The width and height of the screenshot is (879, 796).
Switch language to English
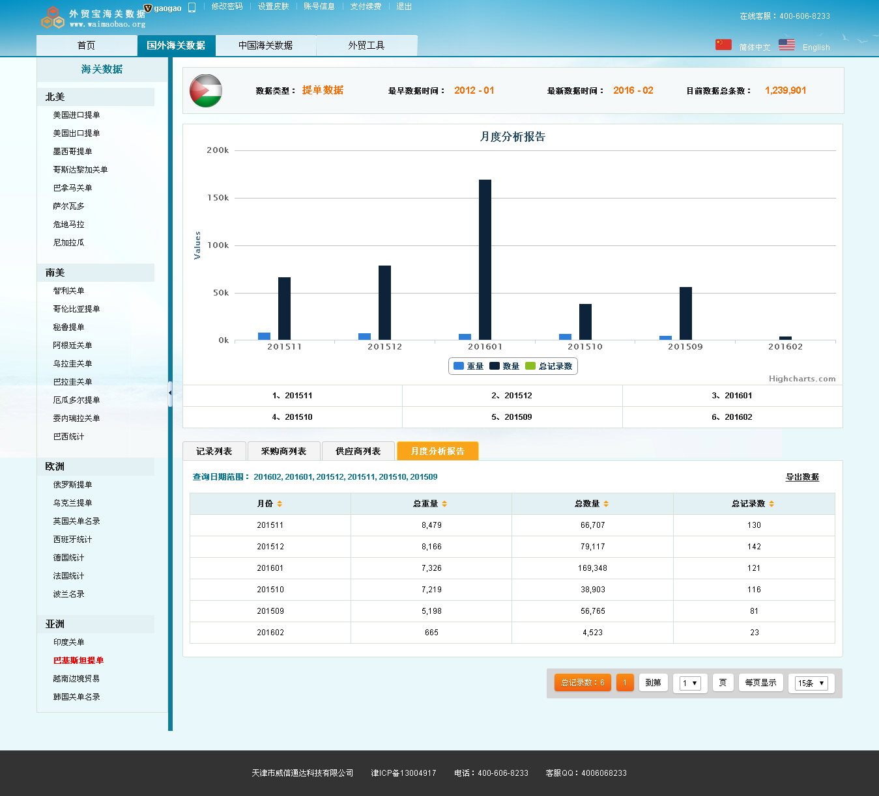pyautogui.click(x=816, y=48)
